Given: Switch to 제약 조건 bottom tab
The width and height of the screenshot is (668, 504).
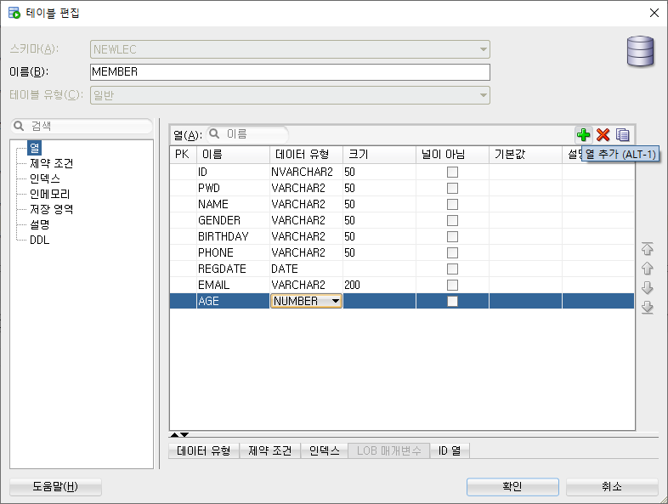Looking at the screenshot, I should (x=270, y=450).
